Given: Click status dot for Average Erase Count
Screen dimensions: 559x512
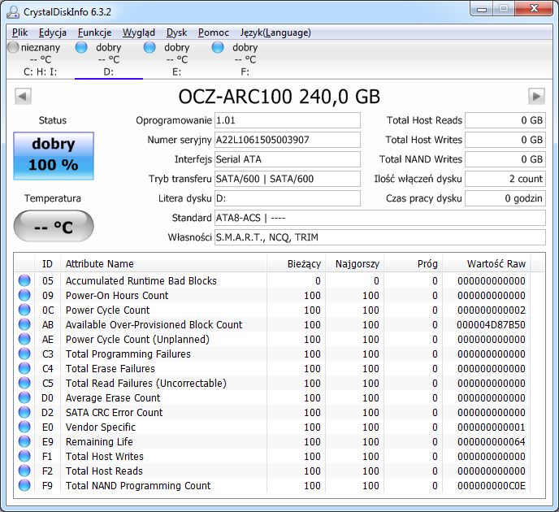Looking at the screenshot, I should [x=24, y=397].
